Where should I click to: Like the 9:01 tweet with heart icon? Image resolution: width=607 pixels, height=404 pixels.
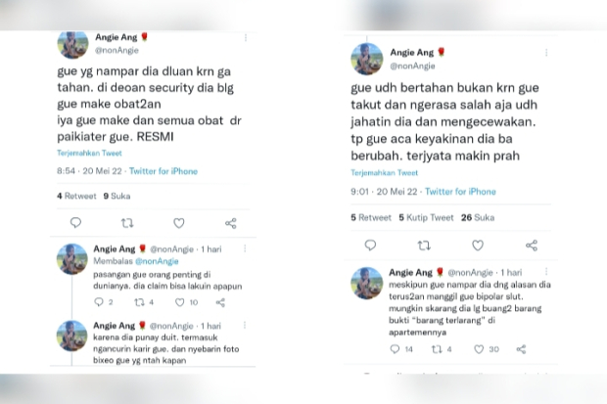coord(478,246)
